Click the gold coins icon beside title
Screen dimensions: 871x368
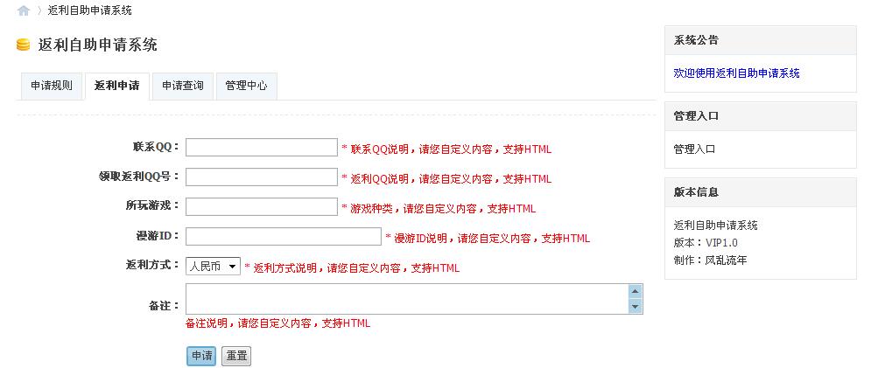pyautogui.click(x=24, y=45)
